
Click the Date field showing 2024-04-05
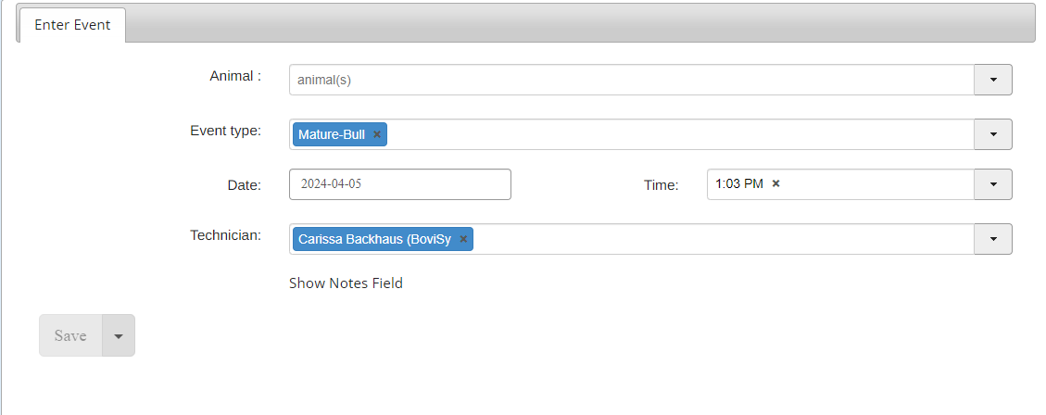coord(399,184)
